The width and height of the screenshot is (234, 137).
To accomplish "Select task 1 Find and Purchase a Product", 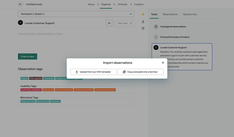I will point(175,37).
